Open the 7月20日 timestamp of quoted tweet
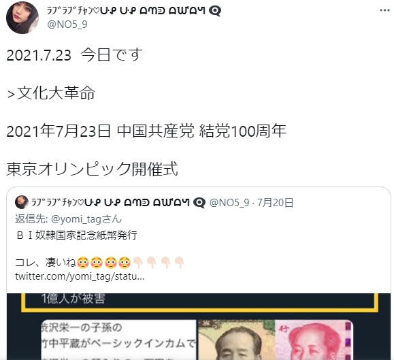 tap(275, 203)
